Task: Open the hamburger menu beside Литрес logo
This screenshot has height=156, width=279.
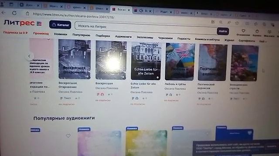Action: tap(39, 23)
